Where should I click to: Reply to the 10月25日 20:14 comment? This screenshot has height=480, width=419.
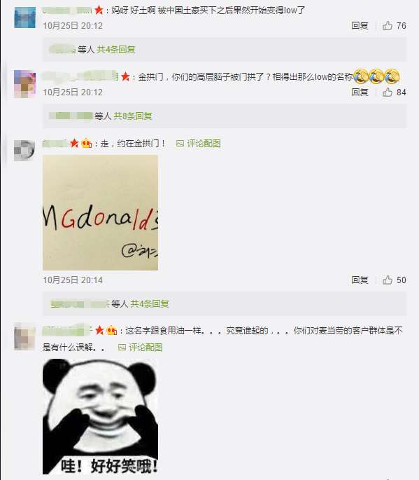360,280
